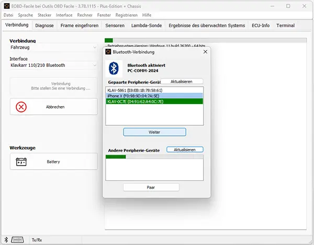The image size is (314, 245).
Task: Refresh the Gepaarte Peripherie-Geräte list
Action: point(181,81)
